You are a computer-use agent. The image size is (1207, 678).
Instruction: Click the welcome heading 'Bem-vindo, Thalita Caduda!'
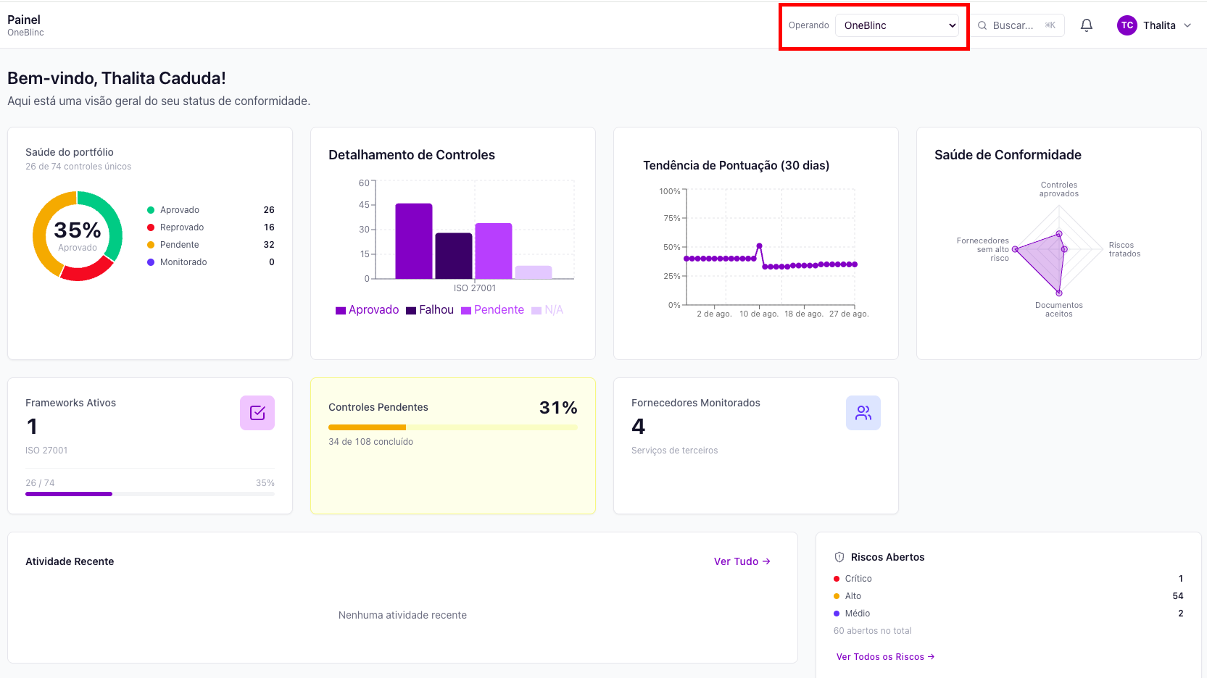point(117,78)
